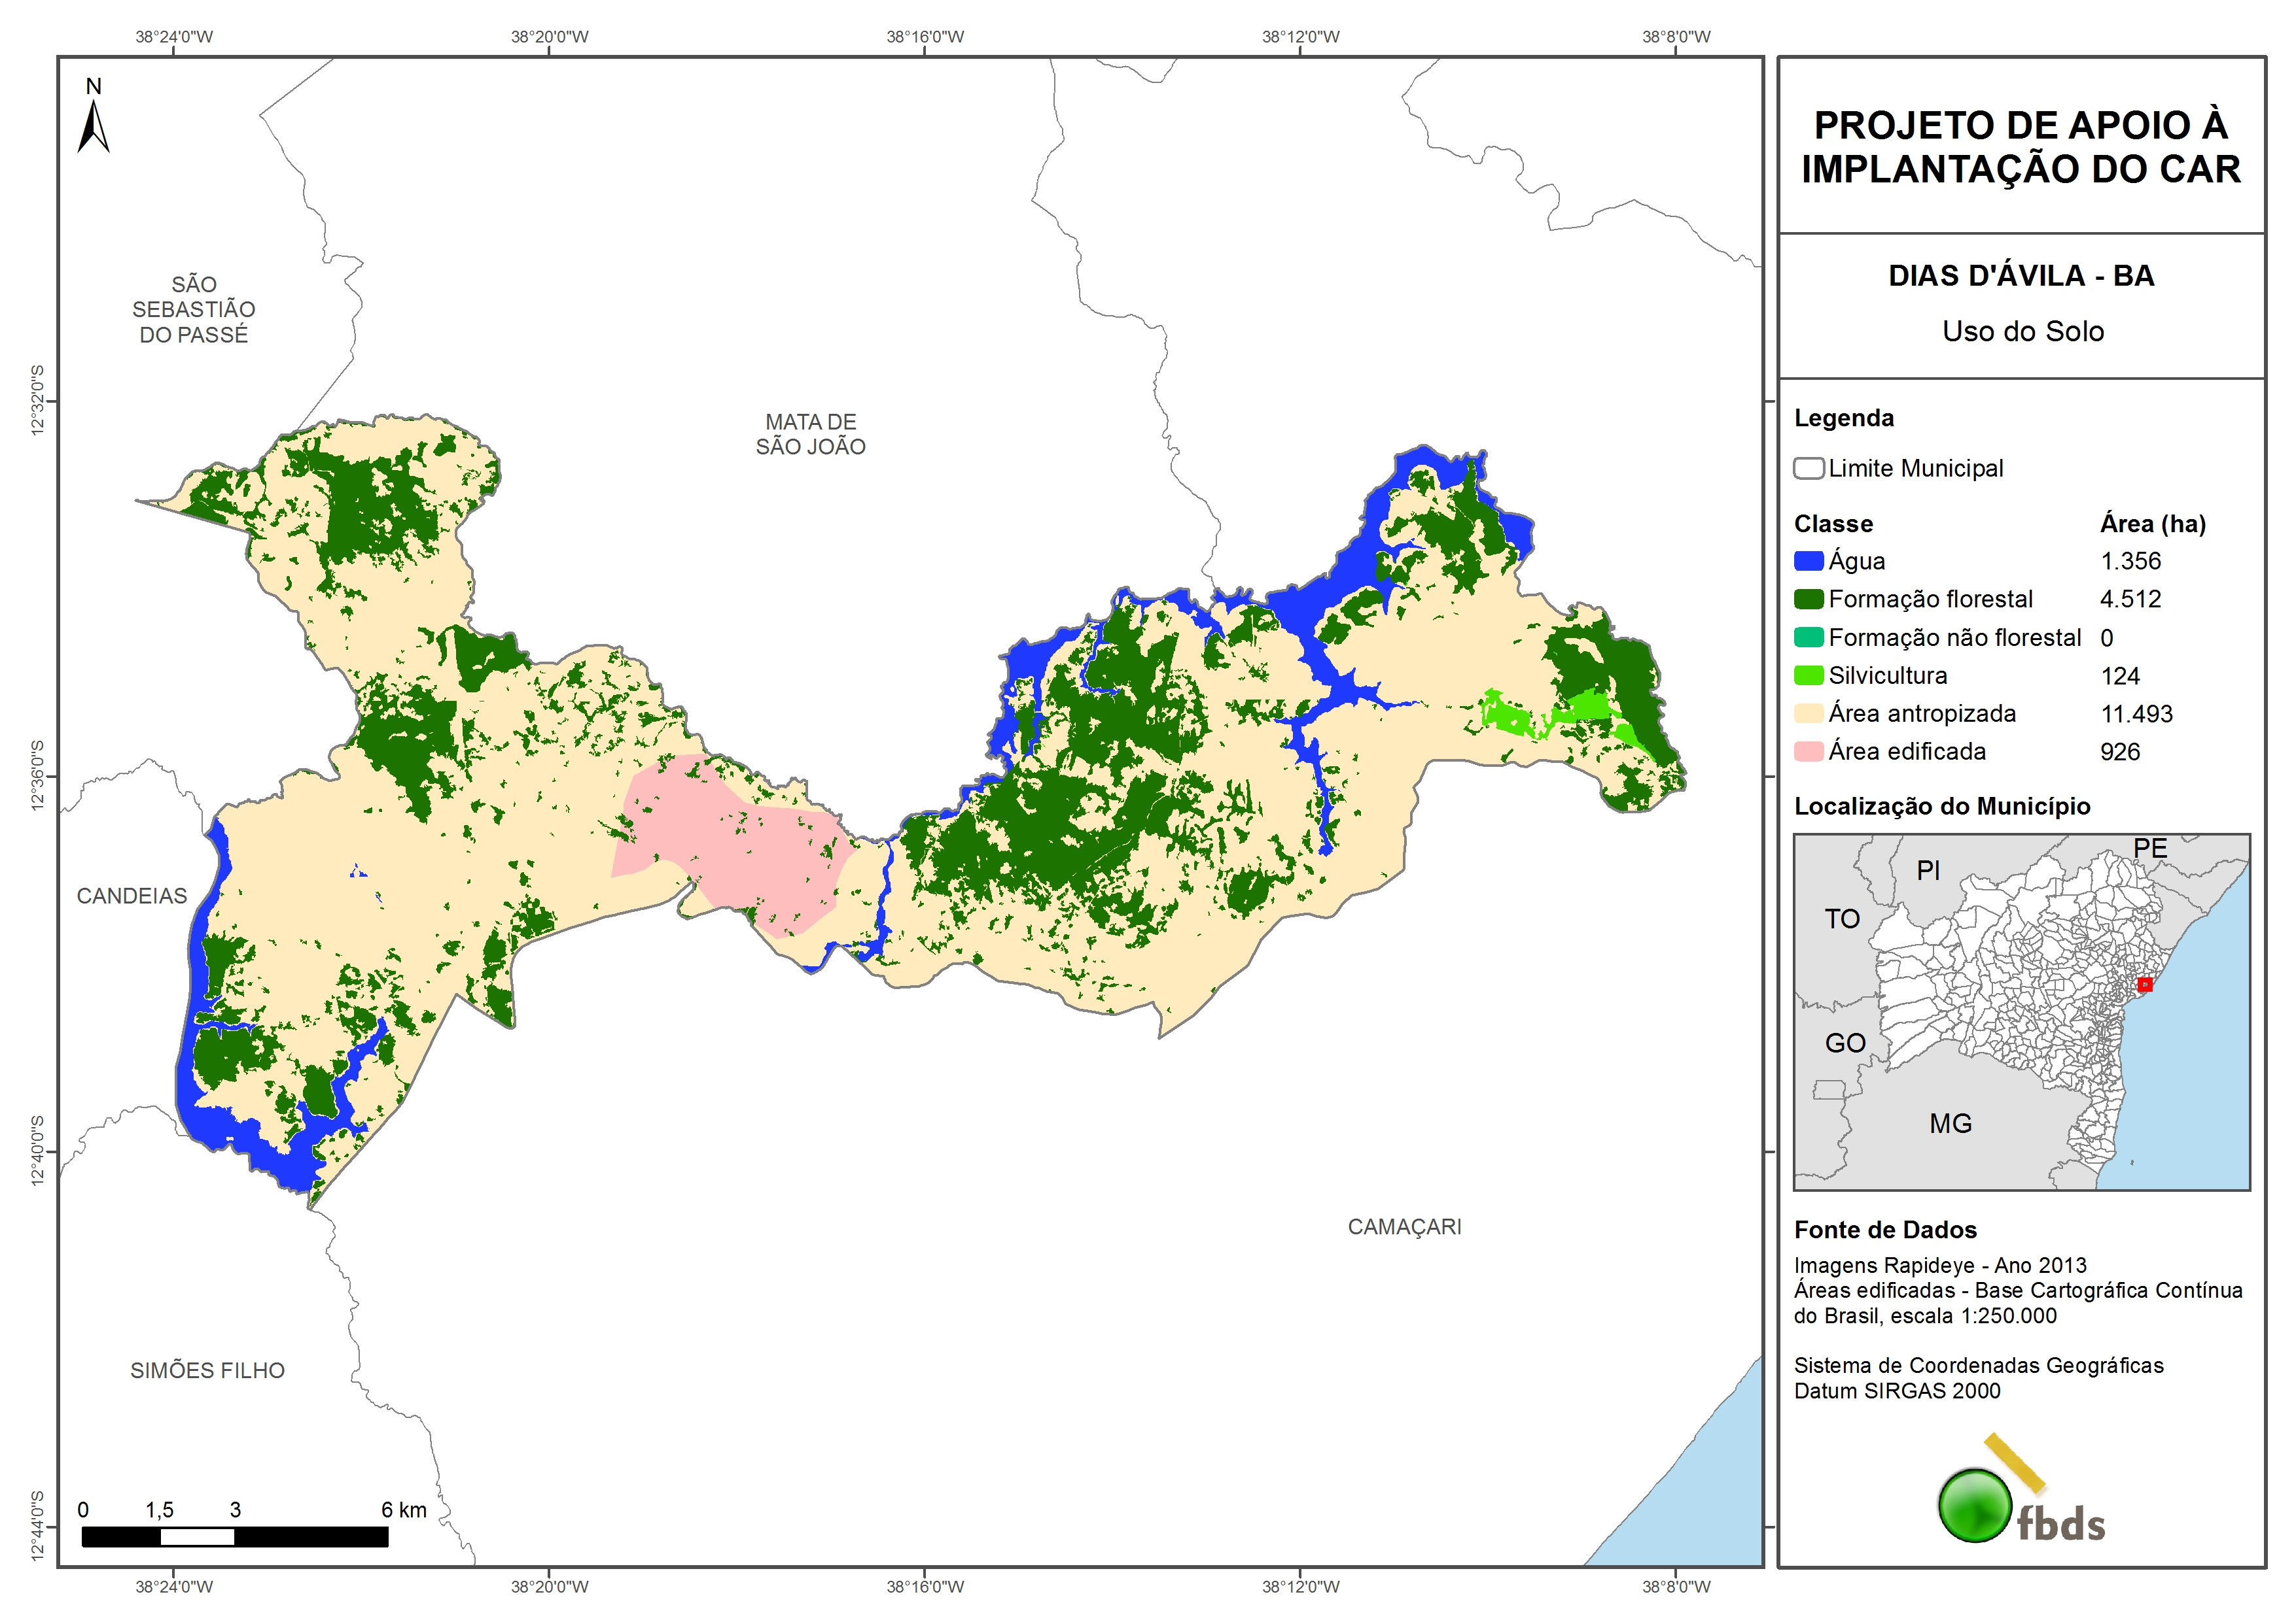Click the CAMAÇARI municipality label
This screenshot has height=1622, width=2296.
(1404, 1226)
